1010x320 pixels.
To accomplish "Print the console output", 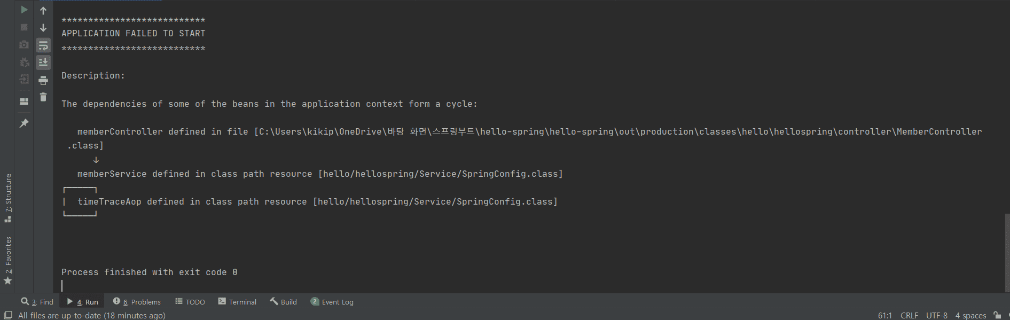I will pyautogui.click(x=43, y=81).
